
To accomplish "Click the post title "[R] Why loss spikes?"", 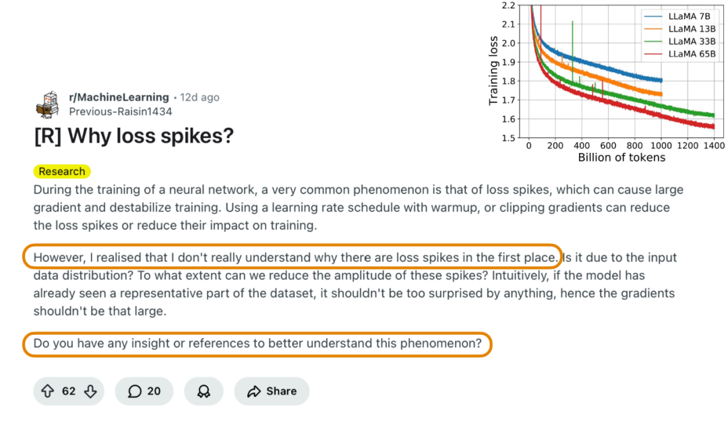I will [133, 136].
